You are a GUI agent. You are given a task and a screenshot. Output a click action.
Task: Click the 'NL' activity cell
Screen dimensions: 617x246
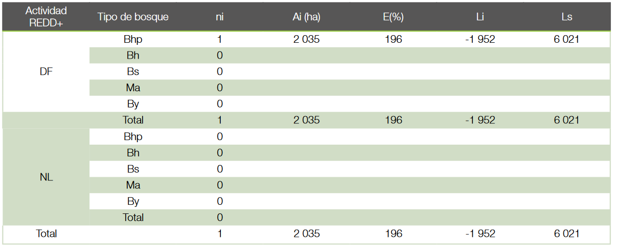coord(46,178)
